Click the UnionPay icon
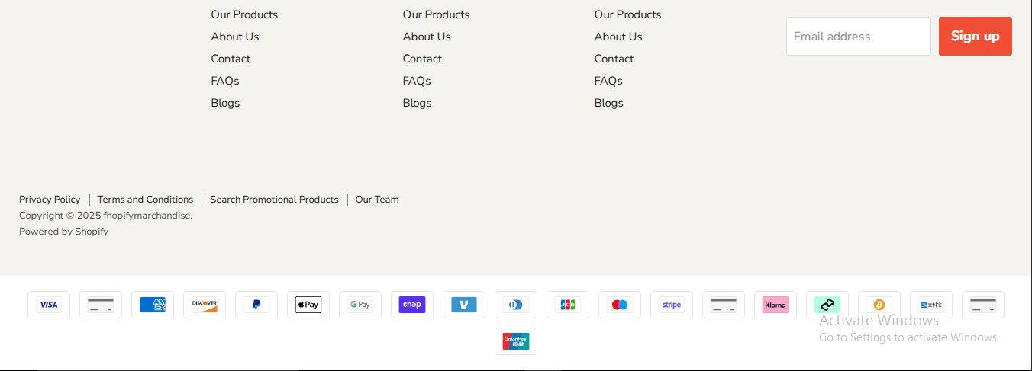Screen dimensions: 1032x371 click(x=516, y=341)
